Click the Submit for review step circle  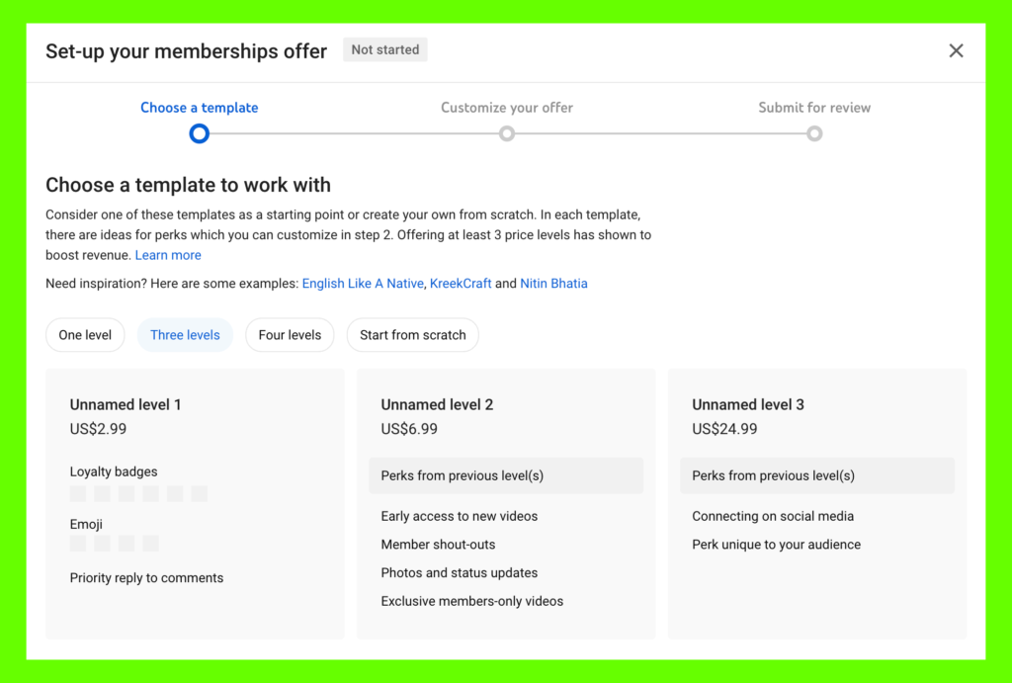point(814,133)
